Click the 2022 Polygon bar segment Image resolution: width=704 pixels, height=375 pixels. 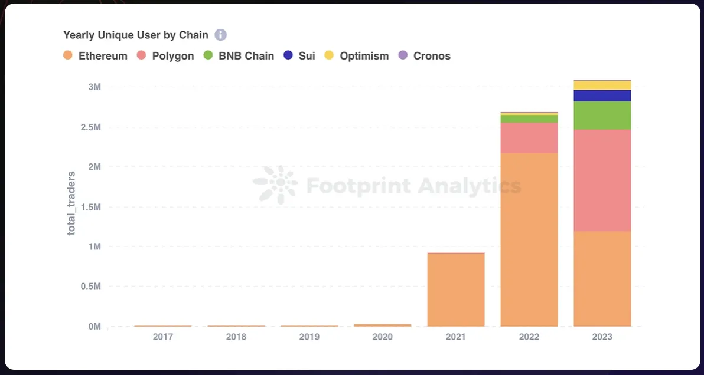[x=529, y=138]
